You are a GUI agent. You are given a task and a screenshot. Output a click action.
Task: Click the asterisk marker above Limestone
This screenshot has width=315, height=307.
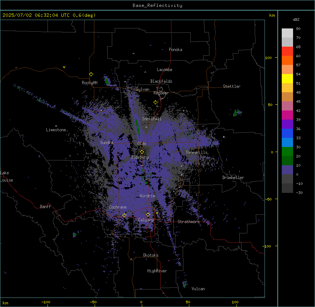(56, 126)
